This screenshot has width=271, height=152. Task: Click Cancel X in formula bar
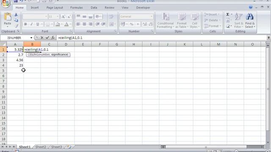(42, 38)
